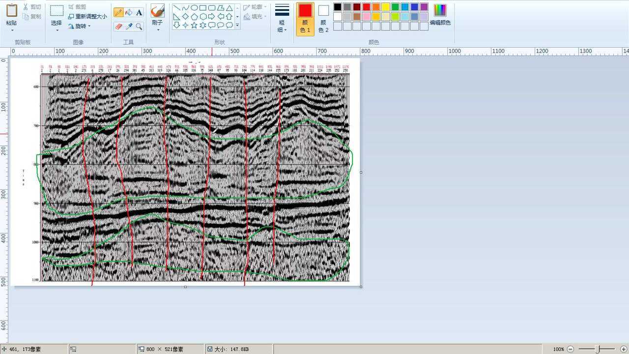Activate Color 1 (颜色 1) selector
The width and height of the screenshot is (629, 354).
pyautogui.click(x=305, y=19)
